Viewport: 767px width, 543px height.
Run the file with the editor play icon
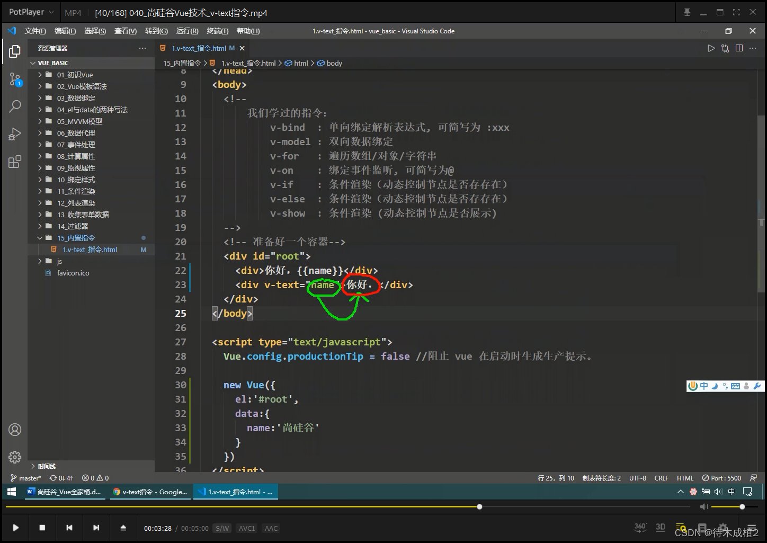(x=711, y=48)
